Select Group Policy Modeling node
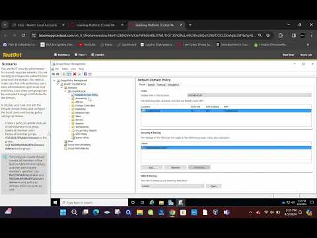 coord(79,145)
